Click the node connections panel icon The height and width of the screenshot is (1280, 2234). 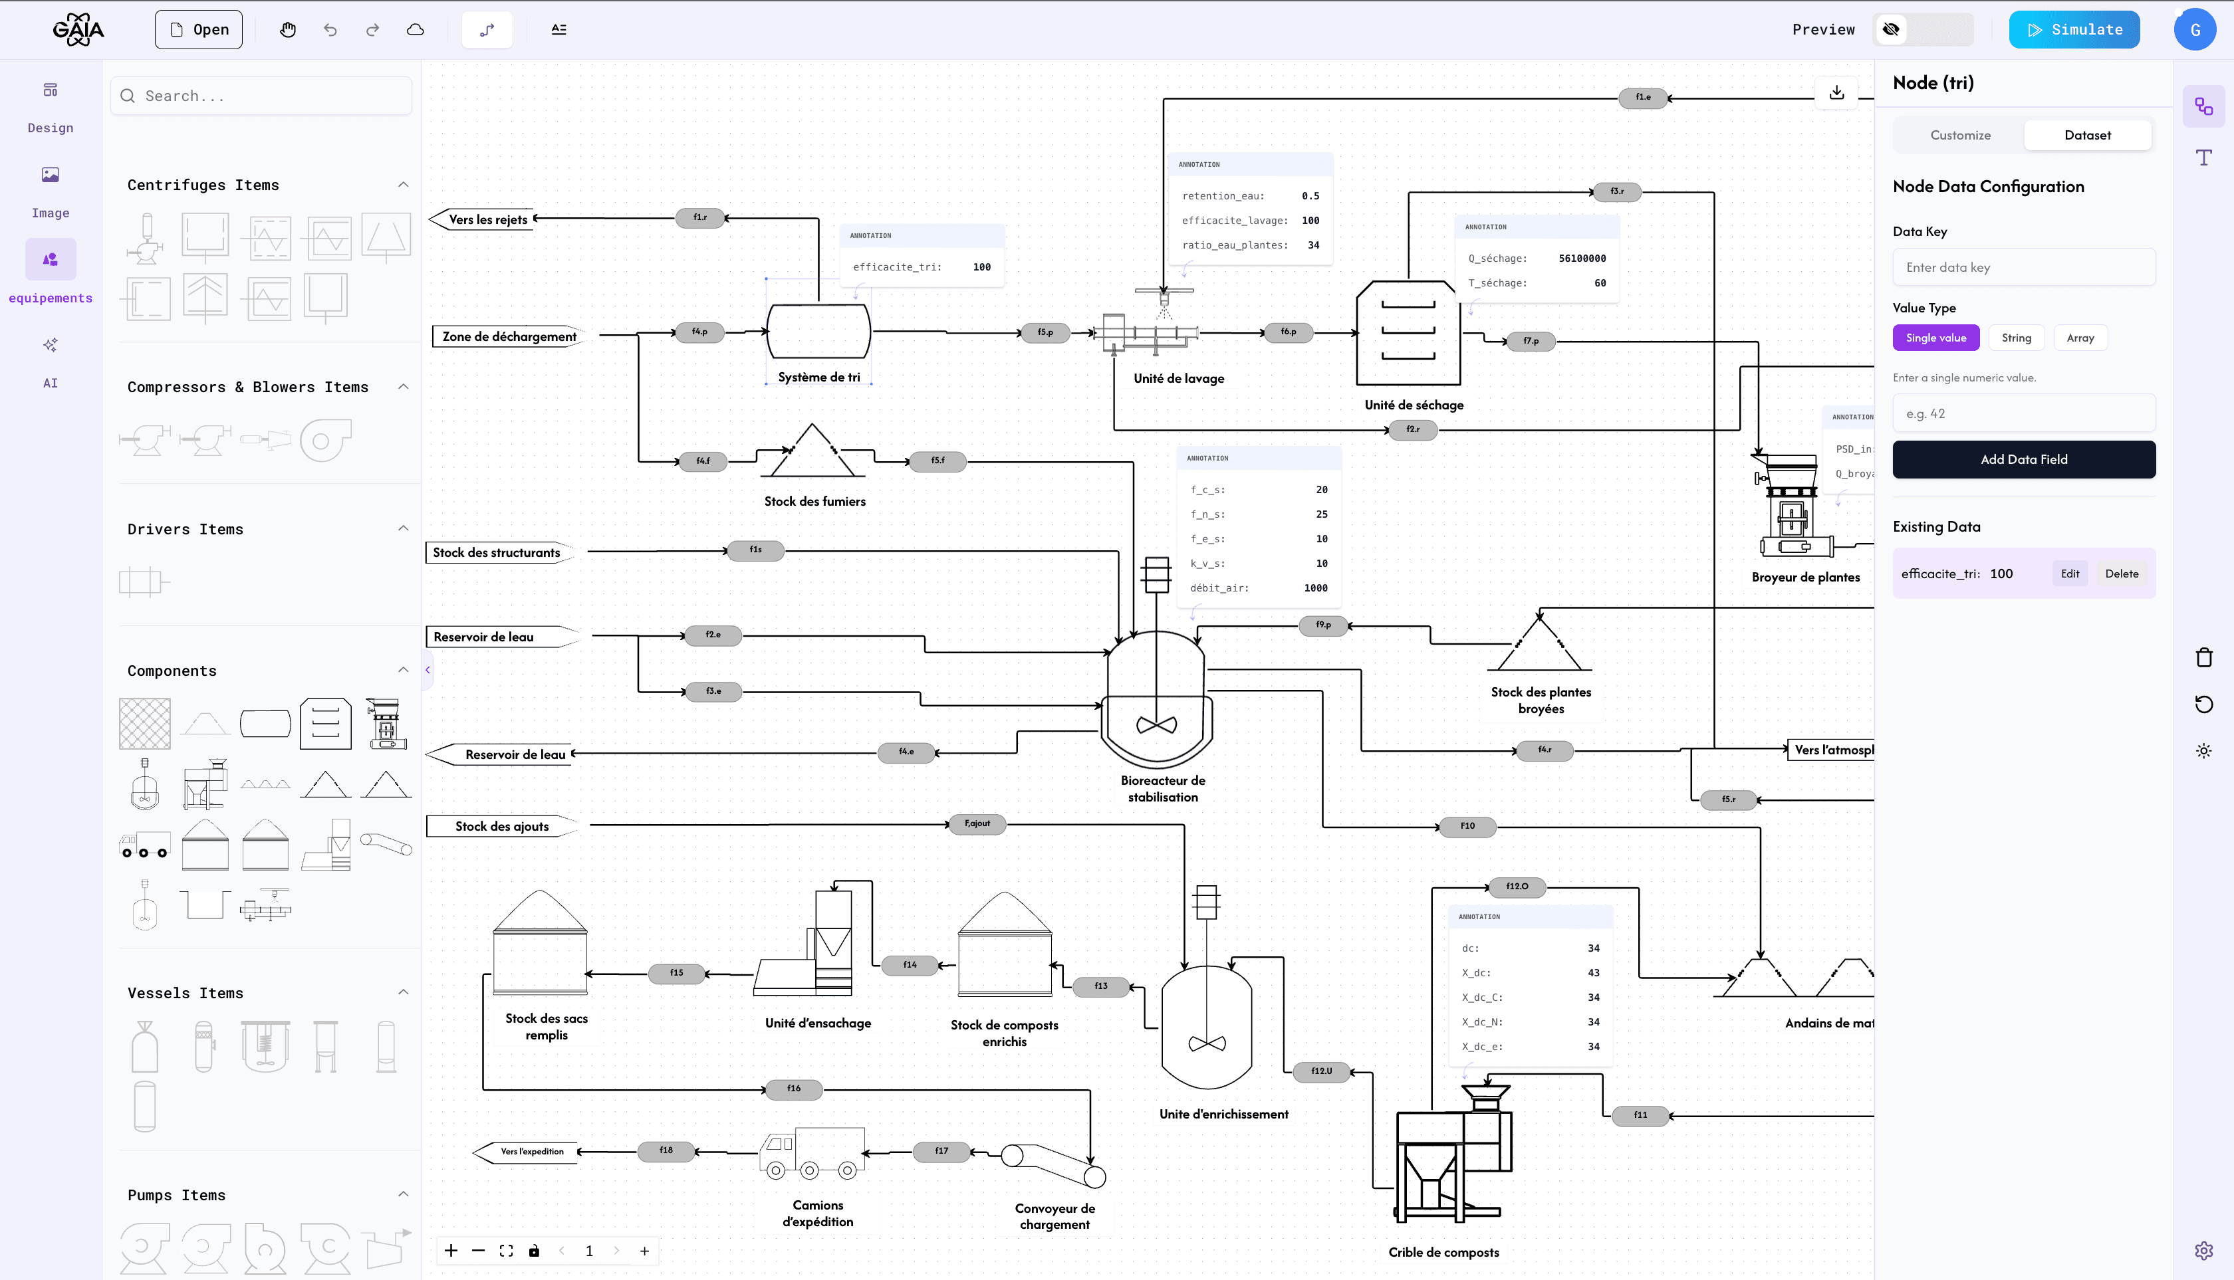click(x=2203, y=106)
